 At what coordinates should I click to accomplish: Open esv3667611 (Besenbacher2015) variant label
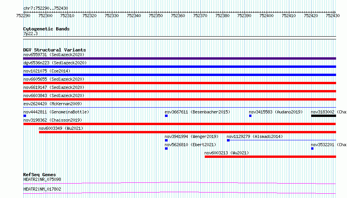(197, 112)
